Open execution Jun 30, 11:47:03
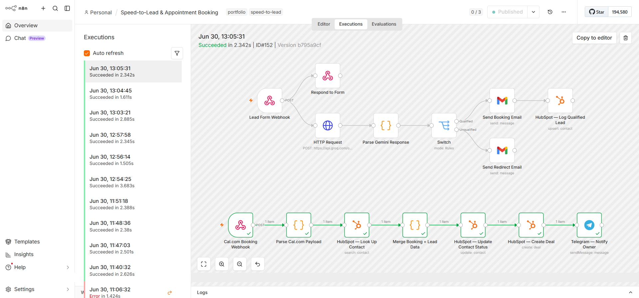639x298 pixels. click(x=133, y=248)
